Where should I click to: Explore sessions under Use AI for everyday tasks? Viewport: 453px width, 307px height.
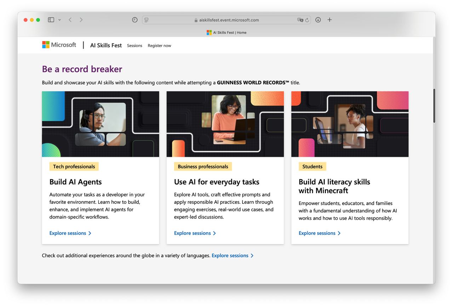(x=195, y=233)
